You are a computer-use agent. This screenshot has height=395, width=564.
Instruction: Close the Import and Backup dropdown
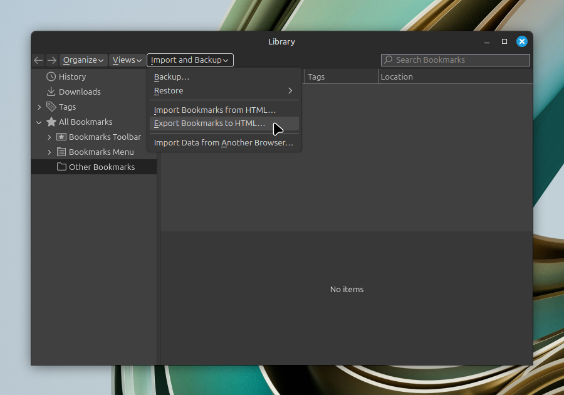[190, 60]
